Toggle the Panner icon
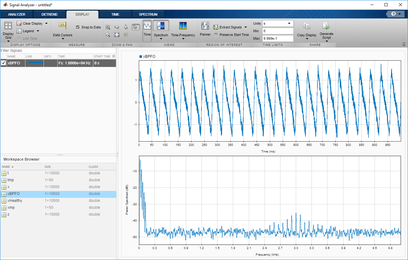This screenshot has width=408, height=260. point(205,26)
